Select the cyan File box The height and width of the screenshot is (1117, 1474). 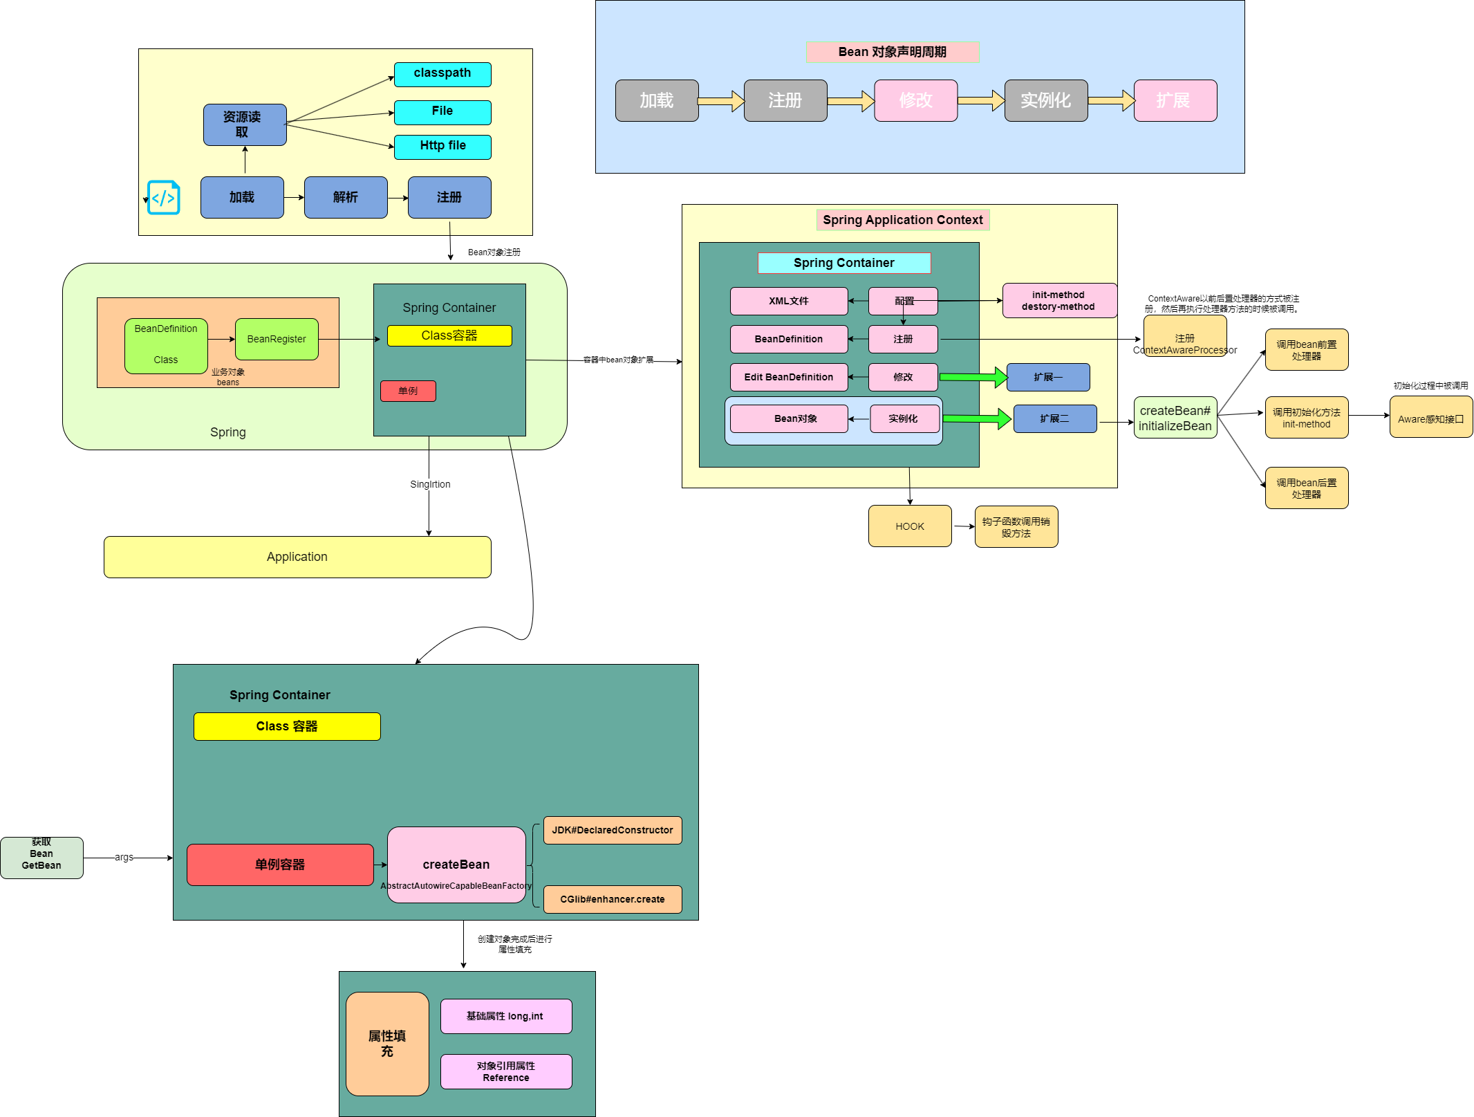click(442, 112)
